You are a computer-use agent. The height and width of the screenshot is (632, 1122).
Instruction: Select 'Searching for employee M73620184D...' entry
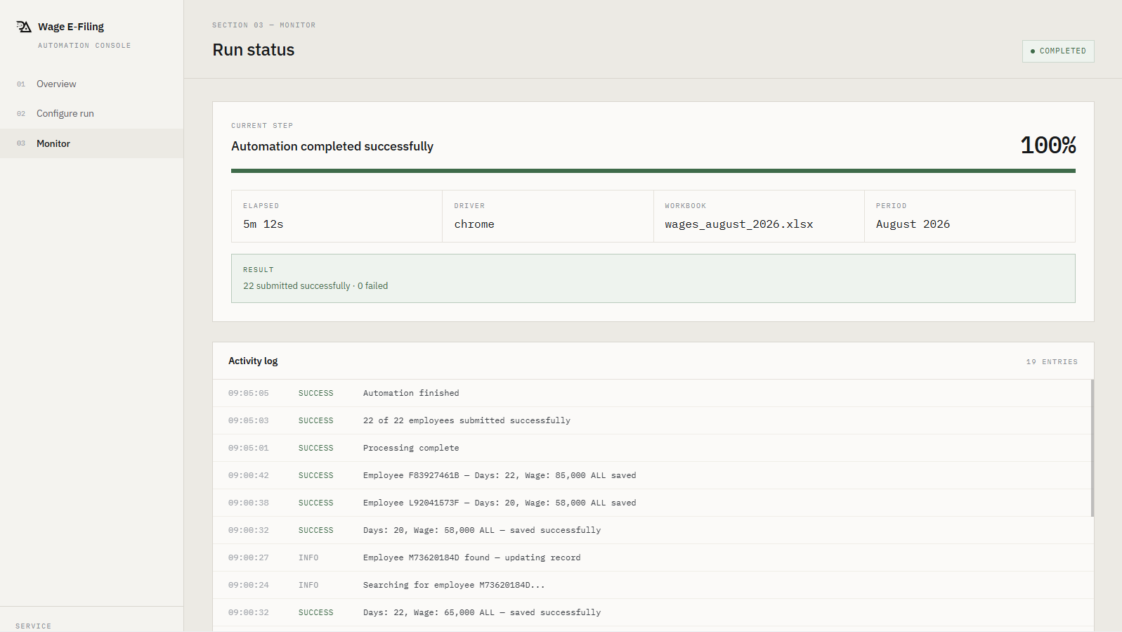[x=652, y=585]
